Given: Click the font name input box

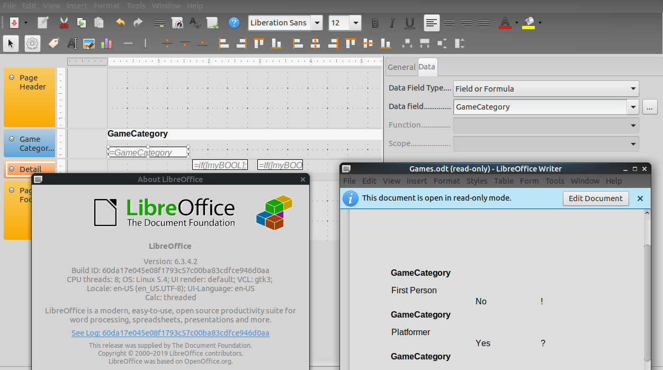Looking at the screenshot, I should tap(279, 23).
